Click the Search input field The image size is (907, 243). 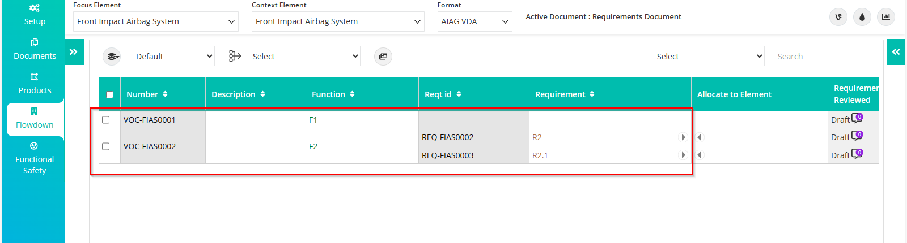[x=821, y=56]
